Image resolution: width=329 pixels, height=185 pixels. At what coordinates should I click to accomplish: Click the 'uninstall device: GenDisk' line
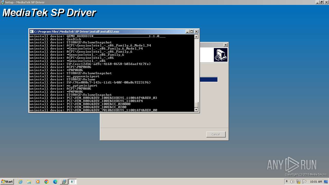(55, 39)
